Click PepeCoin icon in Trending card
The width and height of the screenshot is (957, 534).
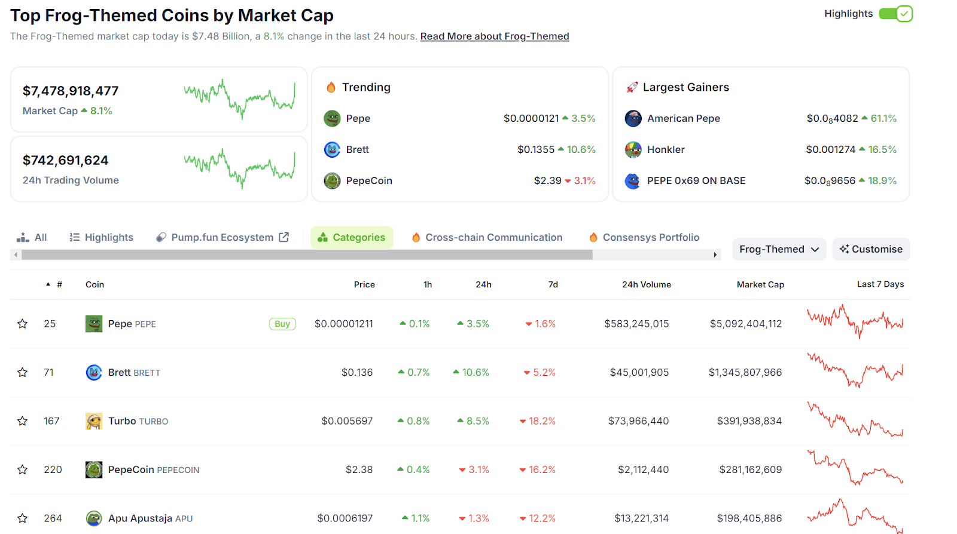[332, 180]
